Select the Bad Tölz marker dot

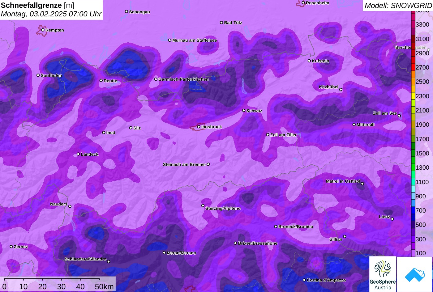221,23
